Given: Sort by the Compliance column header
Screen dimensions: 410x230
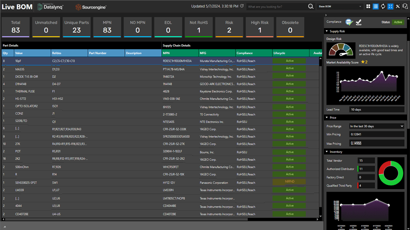Looking at the screenshot, I should click(x=254, y=53).
